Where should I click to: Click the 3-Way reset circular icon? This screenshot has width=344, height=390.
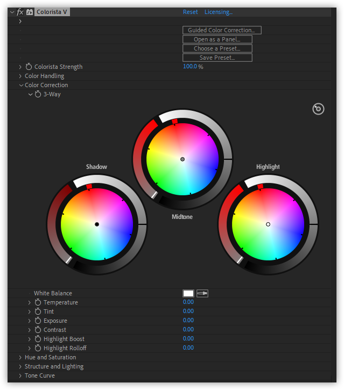[318, 109]
